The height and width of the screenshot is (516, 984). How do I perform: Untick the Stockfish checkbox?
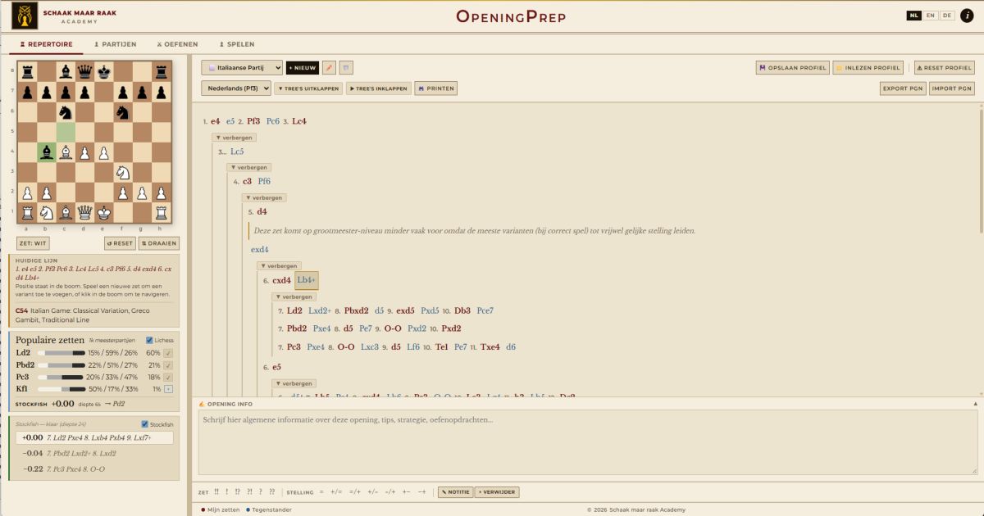coord(145,424)
